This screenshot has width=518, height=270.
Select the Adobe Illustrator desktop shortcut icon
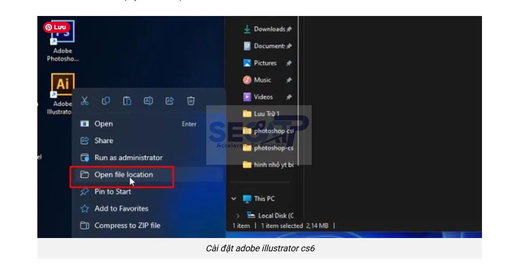pos(62,84)
